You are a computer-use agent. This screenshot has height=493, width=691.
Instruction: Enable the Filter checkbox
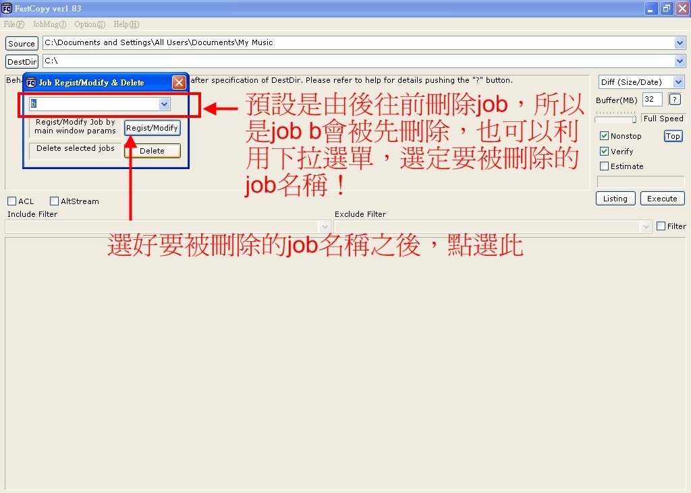661,226
